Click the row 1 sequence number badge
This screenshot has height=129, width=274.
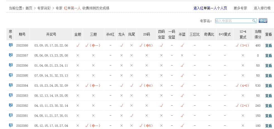[x=11, y=45]
